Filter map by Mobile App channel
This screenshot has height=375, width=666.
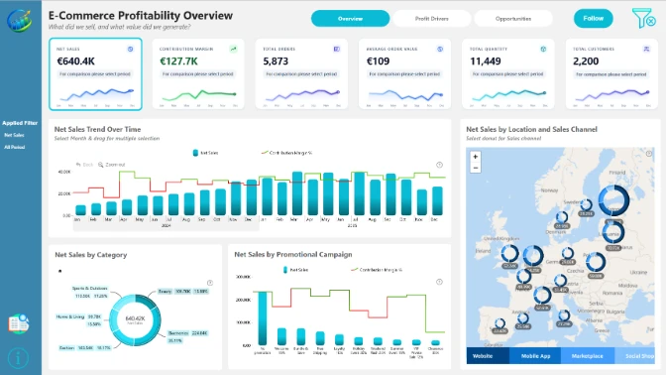pos(535,356)
